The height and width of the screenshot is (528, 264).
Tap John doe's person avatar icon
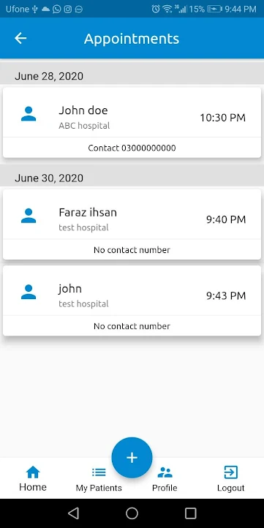[29, 114]
